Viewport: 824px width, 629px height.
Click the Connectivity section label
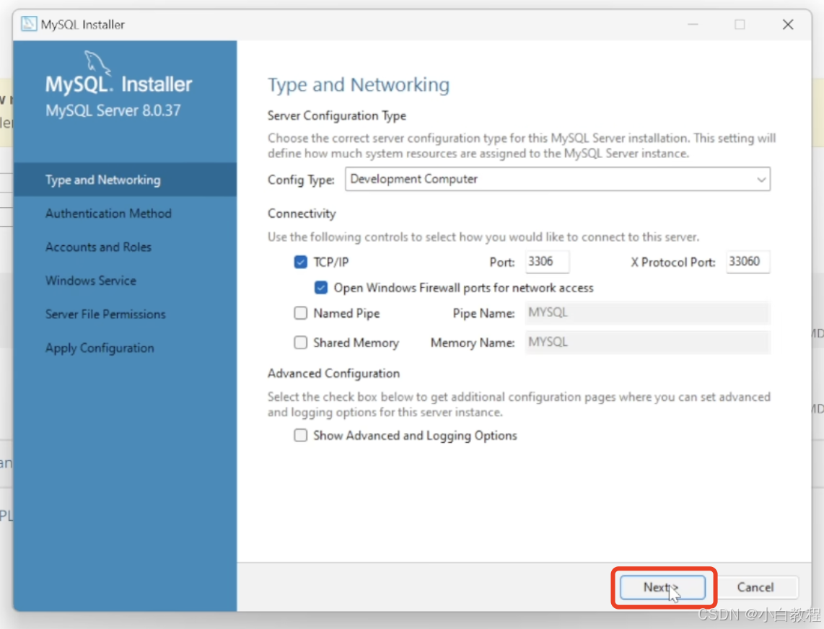click(302, 214)
